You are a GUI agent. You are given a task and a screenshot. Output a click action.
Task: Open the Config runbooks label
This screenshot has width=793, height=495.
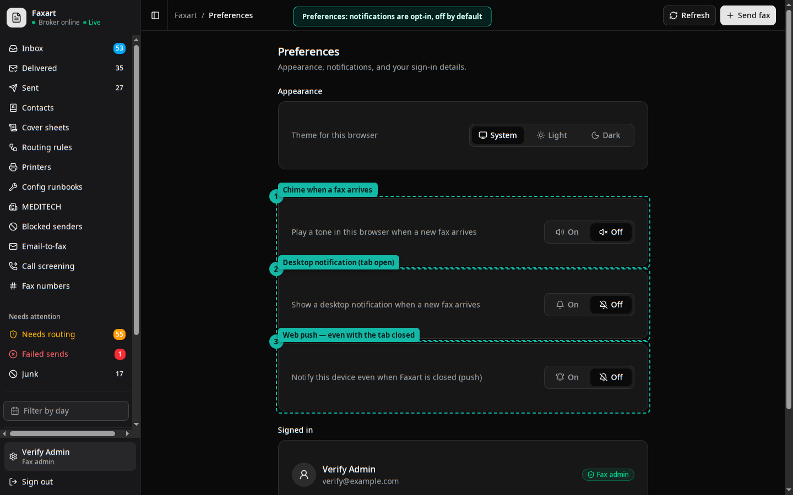52,187
